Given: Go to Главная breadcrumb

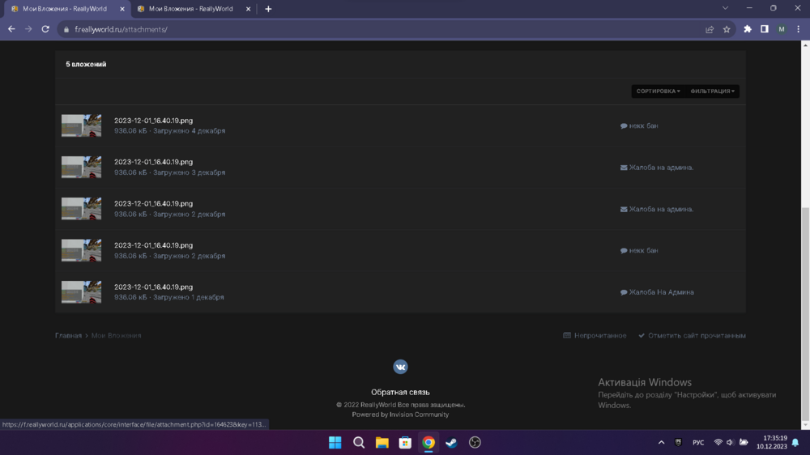Looking at the screenshot, I should pyautogui.click(x=68, y=335).
